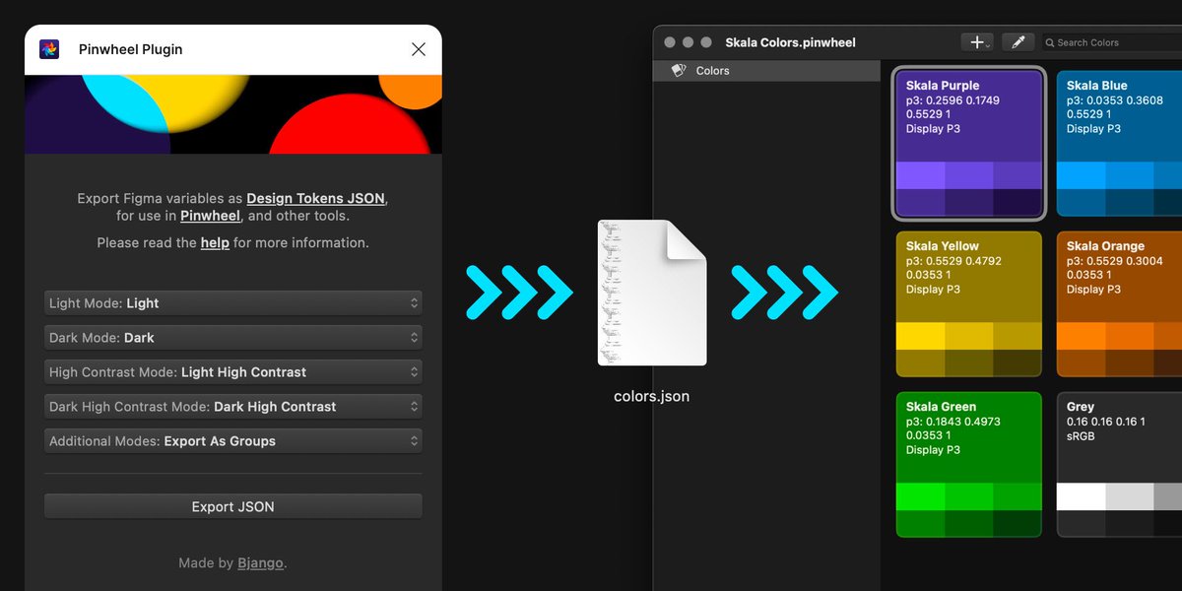The height and width of the screenshot is (591, 1182).
Task: Click the minimize button of Pinwheel window
Action: click(x=688, y=42)
